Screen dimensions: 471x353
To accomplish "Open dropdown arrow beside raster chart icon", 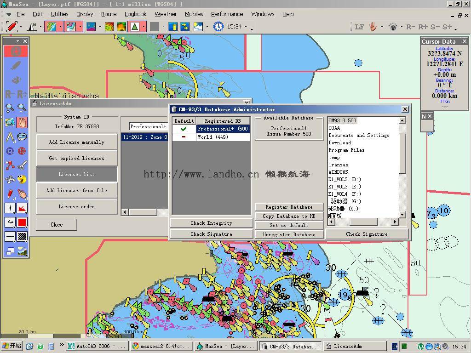I will click(60, 27).
